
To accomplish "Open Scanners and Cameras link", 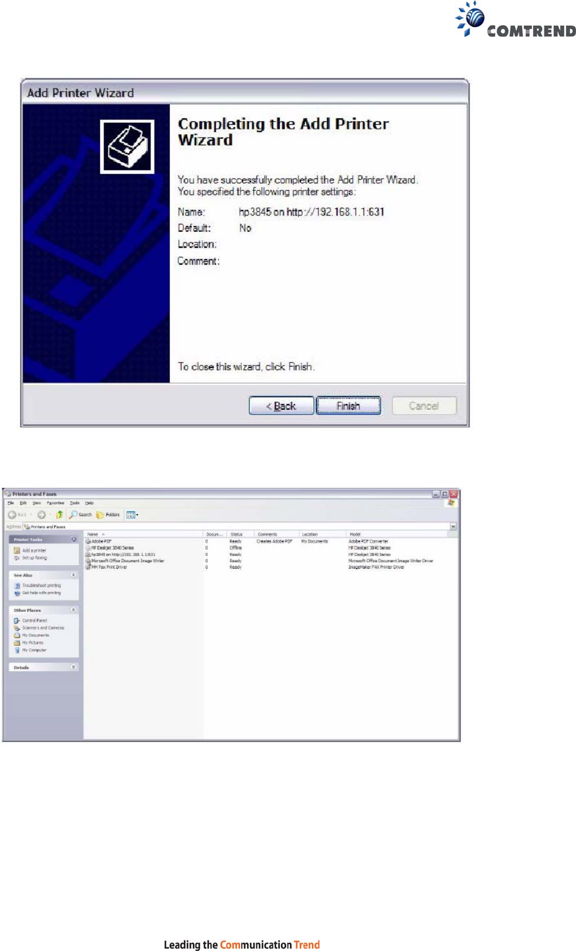I will [43, 628].
